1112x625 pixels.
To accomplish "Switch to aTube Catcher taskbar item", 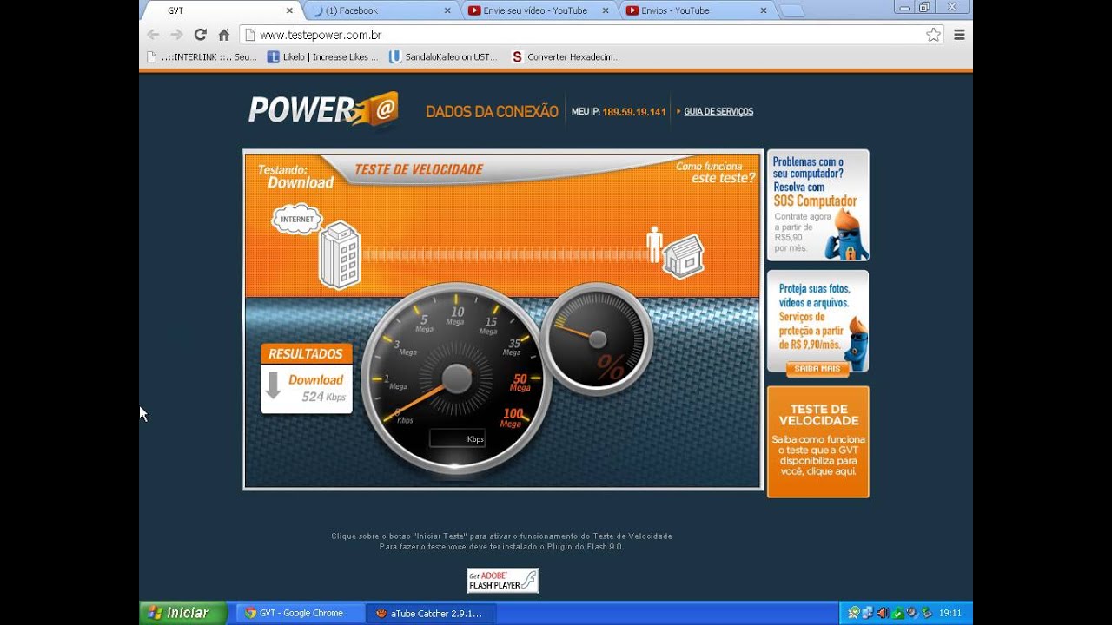I will tap(430, 613).
